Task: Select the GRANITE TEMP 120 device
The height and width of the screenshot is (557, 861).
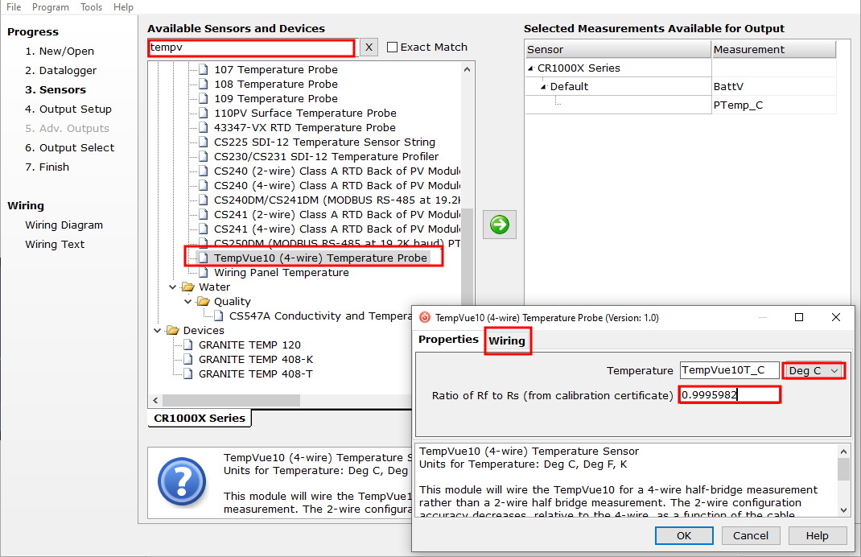Action: (249, 345)
